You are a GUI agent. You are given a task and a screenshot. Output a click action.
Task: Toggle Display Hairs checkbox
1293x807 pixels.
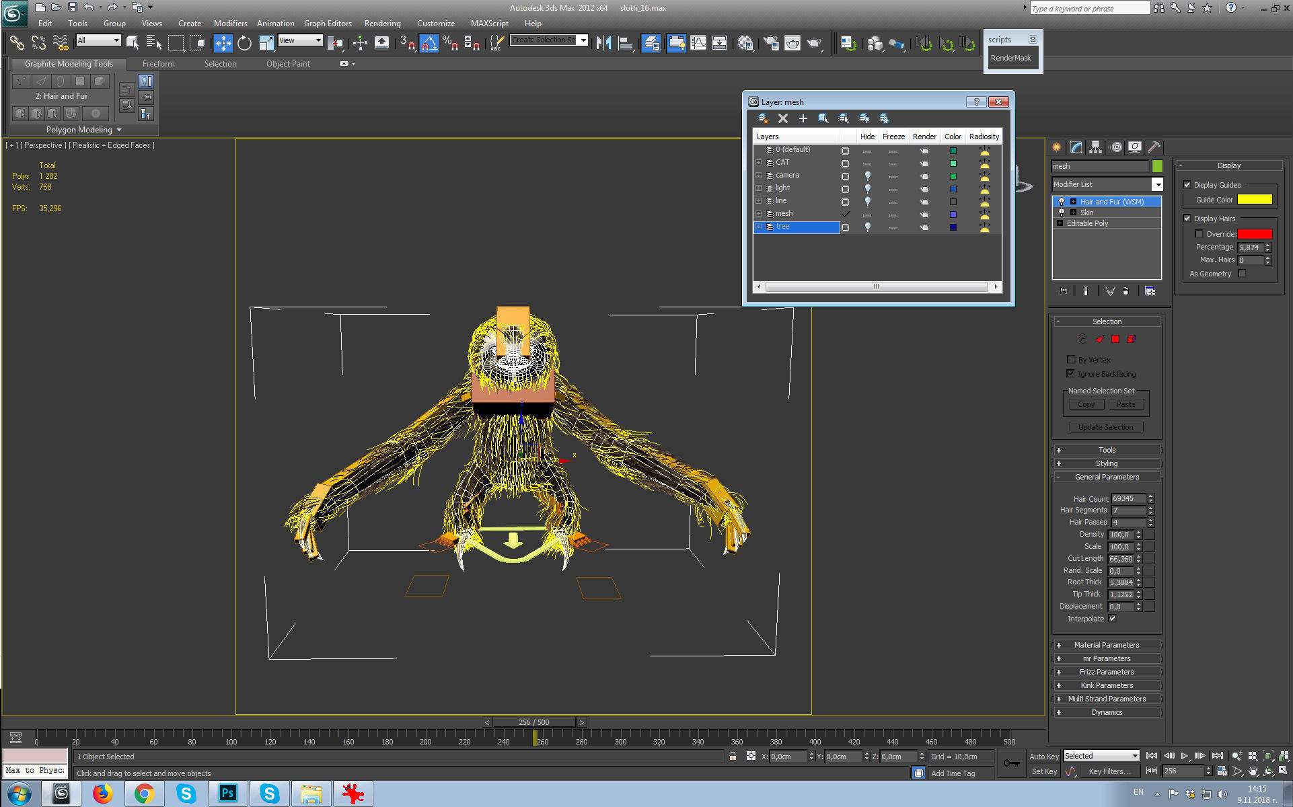1187,219
